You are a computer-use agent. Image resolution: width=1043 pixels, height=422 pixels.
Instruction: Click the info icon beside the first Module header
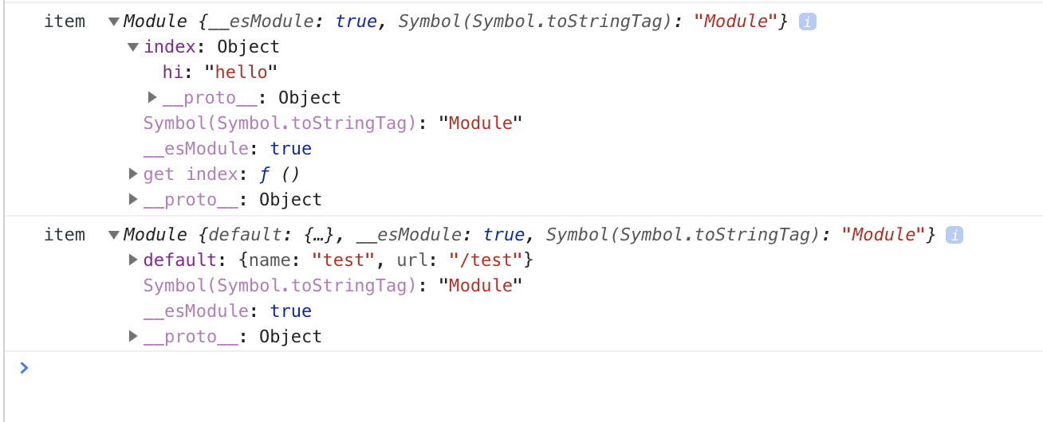click(807, 21)
